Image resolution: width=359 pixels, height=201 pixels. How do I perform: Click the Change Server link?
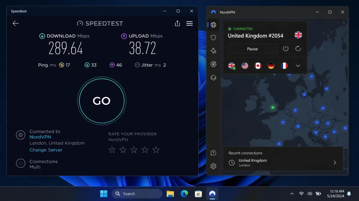coord(46,150)
